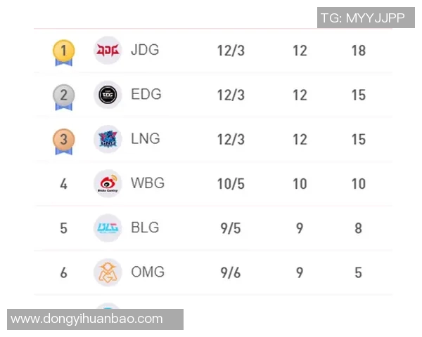Viewport: 422px width, 337px height.
Task: Click the bronze third-place medal
Action: (63, 140)
